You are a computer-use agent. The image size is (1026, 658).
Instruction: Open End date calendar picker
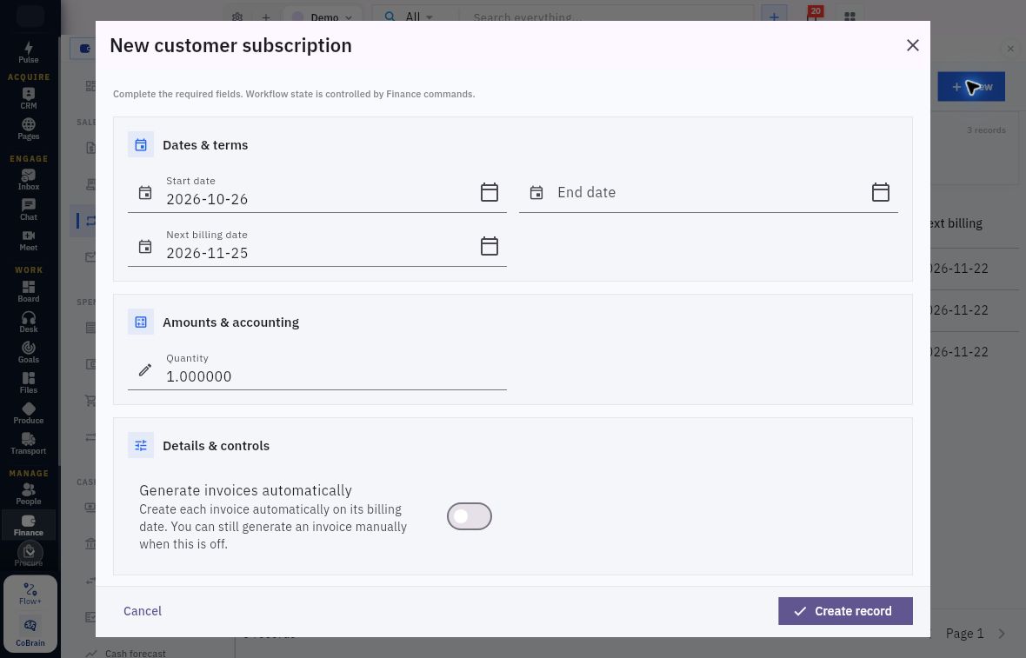(881, 192)
